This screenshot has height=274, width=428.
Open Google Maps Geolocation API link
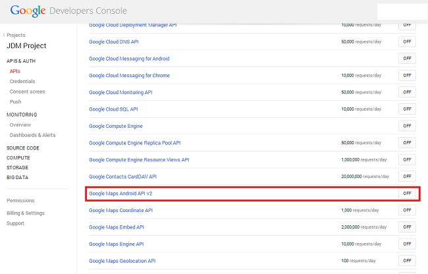122,261
